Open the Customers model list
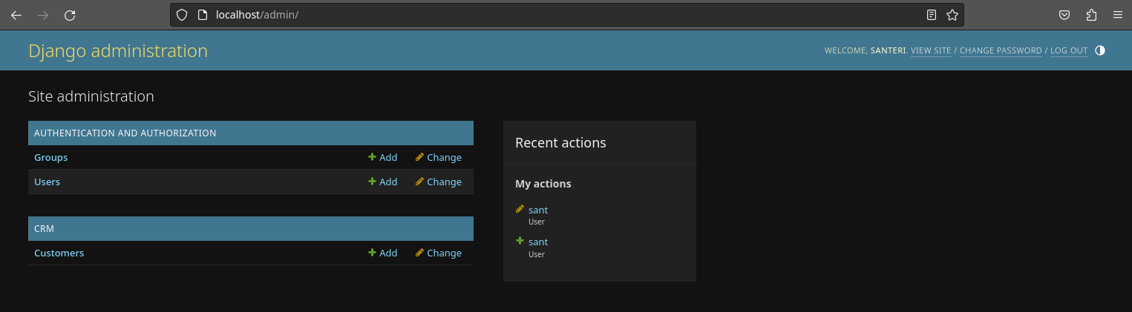 (59, 253)
